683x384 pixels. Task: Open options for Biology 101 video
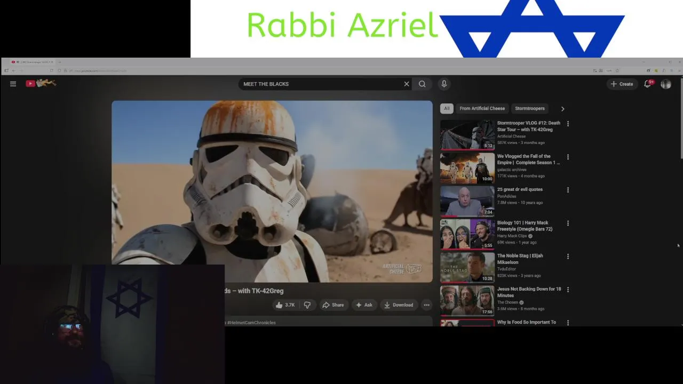[568, 223]
